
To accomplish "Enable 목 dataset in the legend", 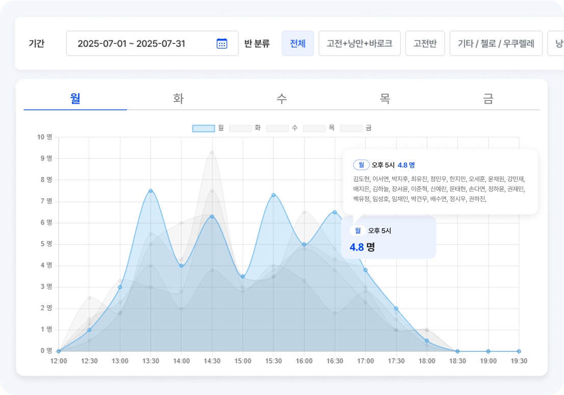I will 314,128.
